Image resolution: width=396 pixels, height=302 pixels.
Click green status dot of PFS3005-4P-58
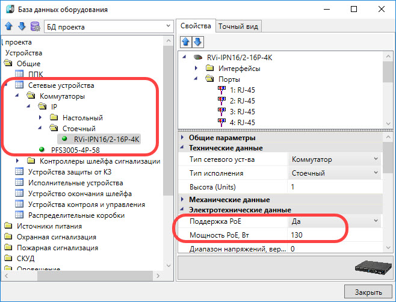42,149
